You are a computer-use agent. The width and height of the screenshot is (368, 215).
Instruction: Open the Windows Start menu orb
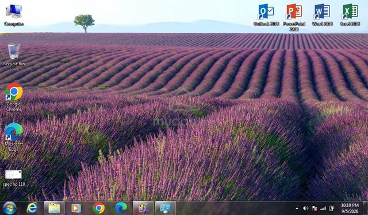[10, 208]
